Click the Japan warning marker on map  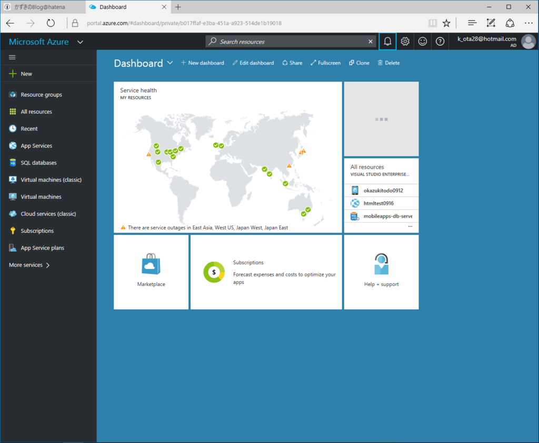coord(303,151)
